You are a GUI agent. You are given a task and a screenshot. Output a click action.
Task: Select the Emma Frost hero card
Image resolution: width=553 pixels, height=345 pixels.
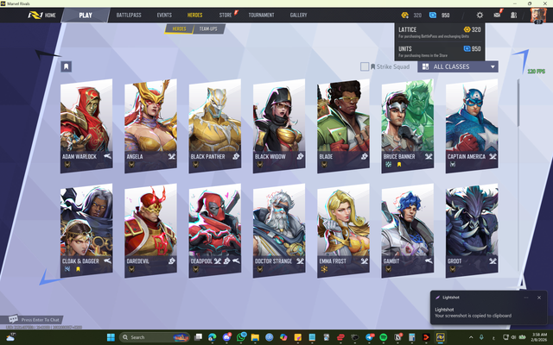(343, 230)
